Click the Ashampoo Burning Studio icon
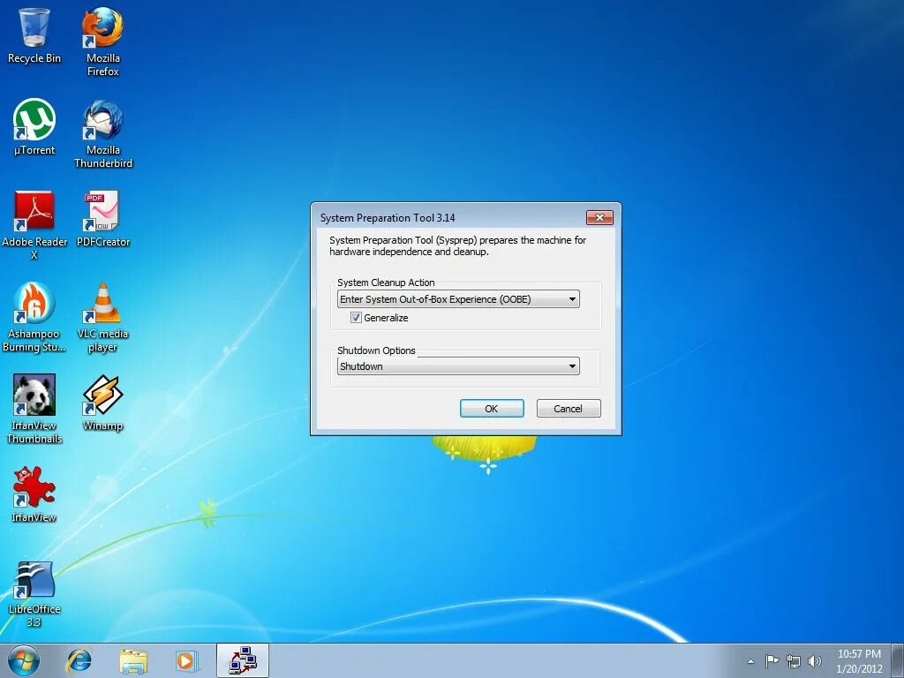This screenshot has width=904, height=678. tap(34, 317)
